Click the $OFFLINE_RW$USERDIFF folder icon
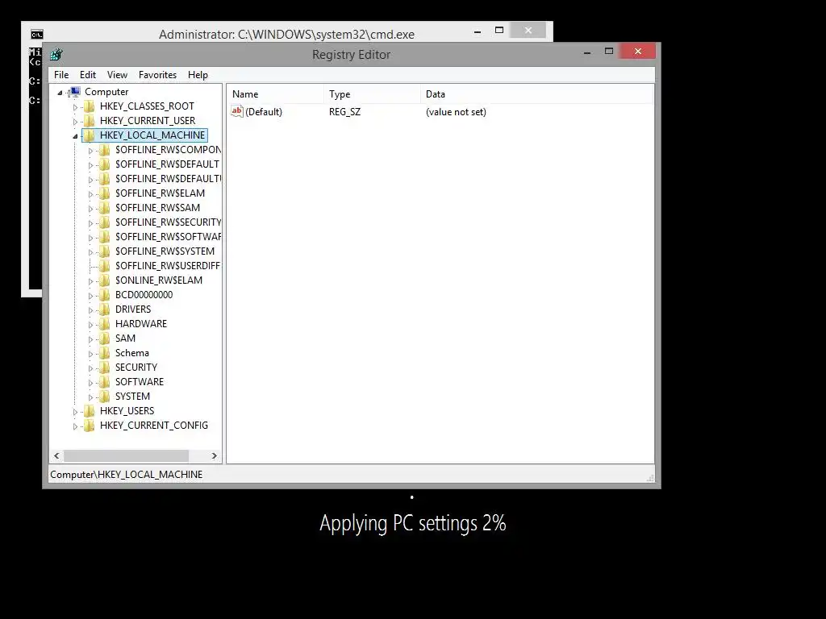Screen dimensions: 826x619 105,266
